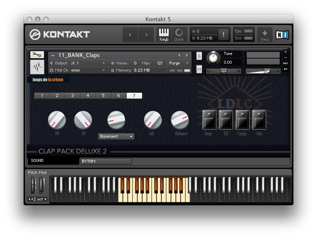Open instrument edit mode wrench icon
This screenshot has height=238, width=317.
click(x=37, y=55)
